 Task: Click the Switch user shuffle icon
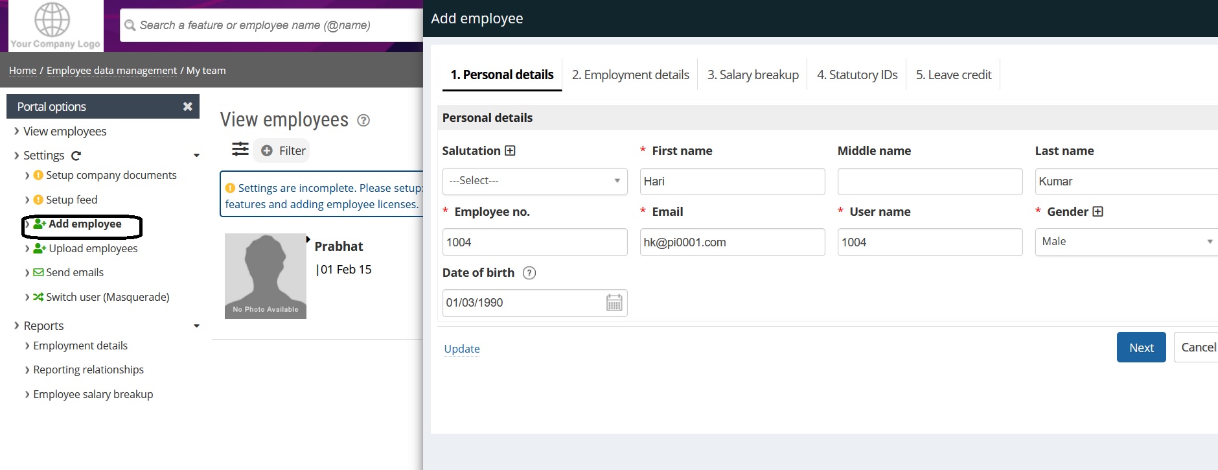pyautogui.click(x=38, y=297)
